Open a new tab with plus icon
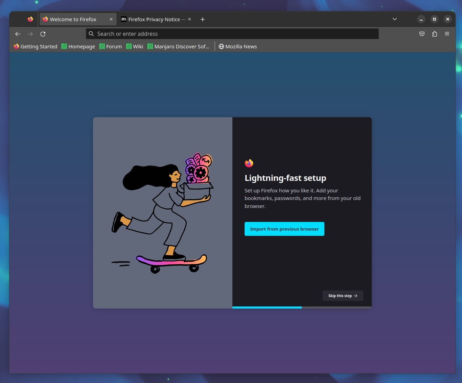 202,19
